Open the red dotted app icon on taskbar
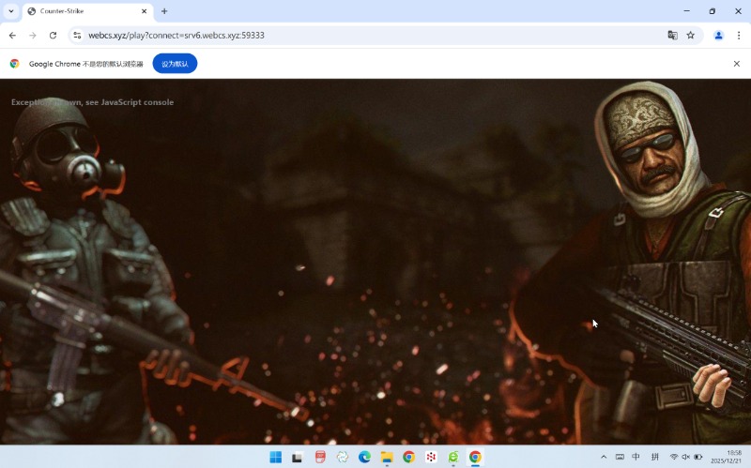 pyautogui.click(x=431, y=457)
